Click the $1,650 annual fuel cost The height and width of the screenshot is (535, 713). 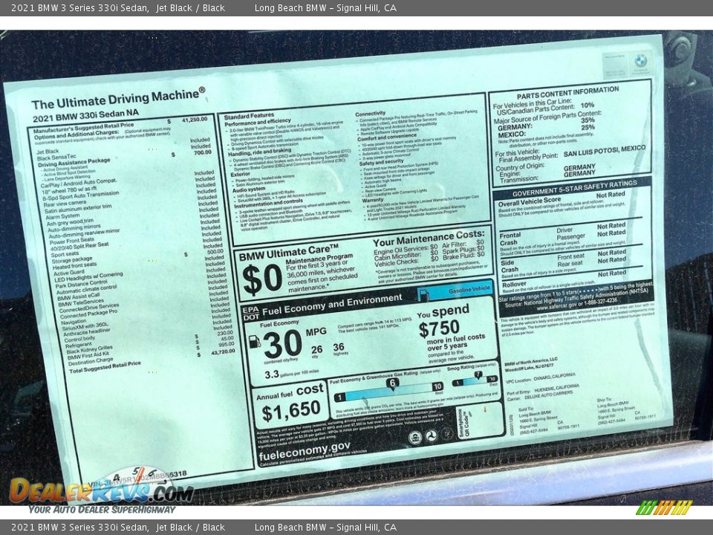pos(291,411)
